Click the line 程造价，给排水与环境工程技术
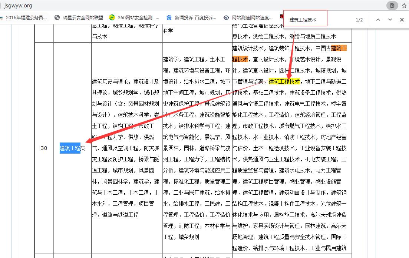This screenshot has width=409, height=258. [268, 248]
